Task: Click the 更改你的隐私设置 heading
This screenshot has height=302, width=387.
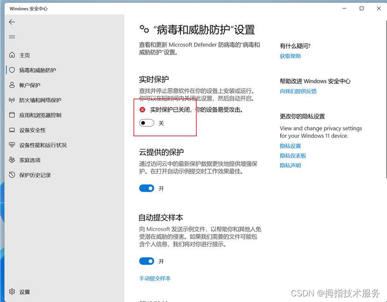Action: (302, 116)
